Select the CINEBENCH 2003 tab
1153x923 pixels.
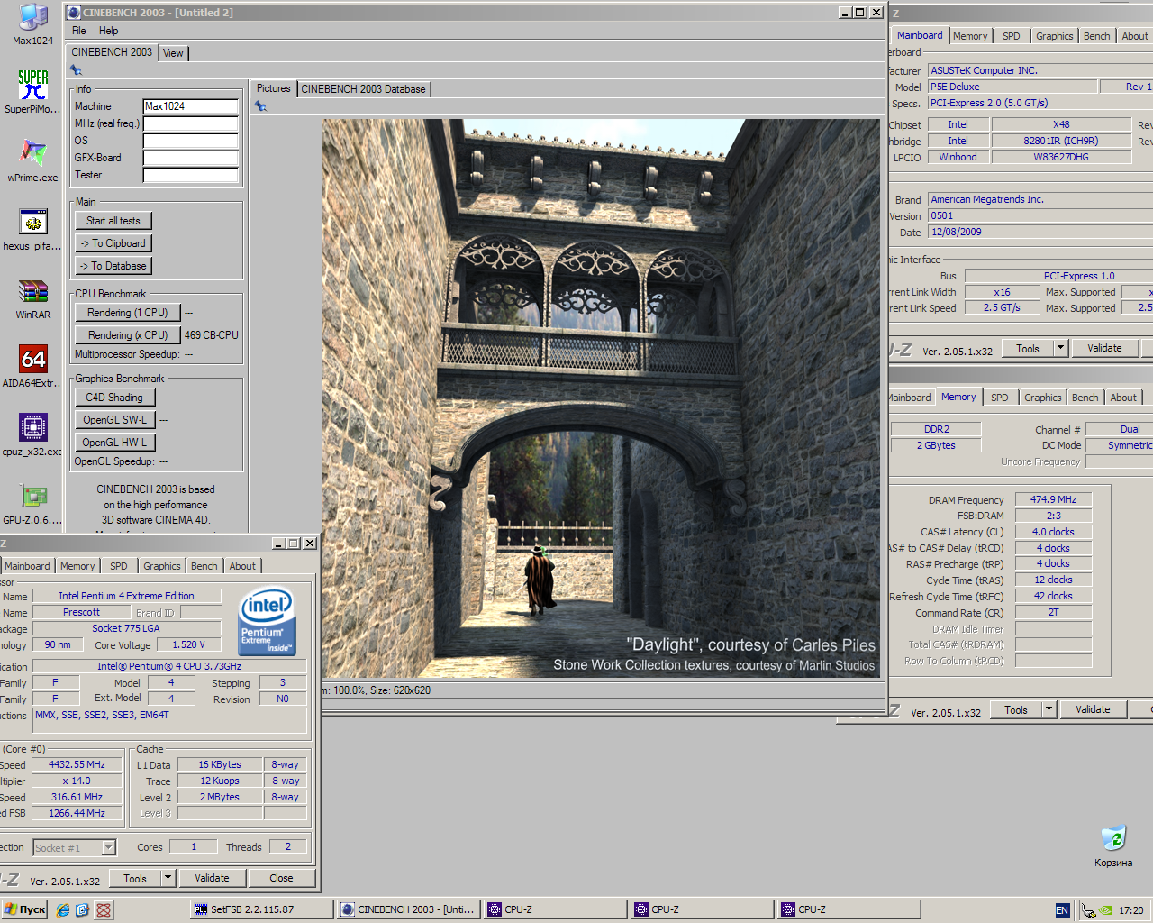112,52
